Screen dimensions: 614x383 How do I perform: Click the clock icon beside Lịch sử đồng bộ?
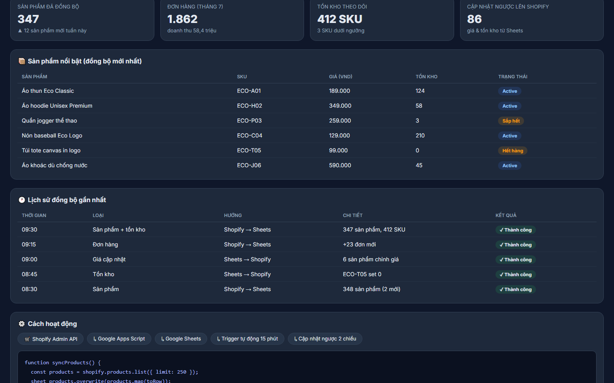[22, 200]
